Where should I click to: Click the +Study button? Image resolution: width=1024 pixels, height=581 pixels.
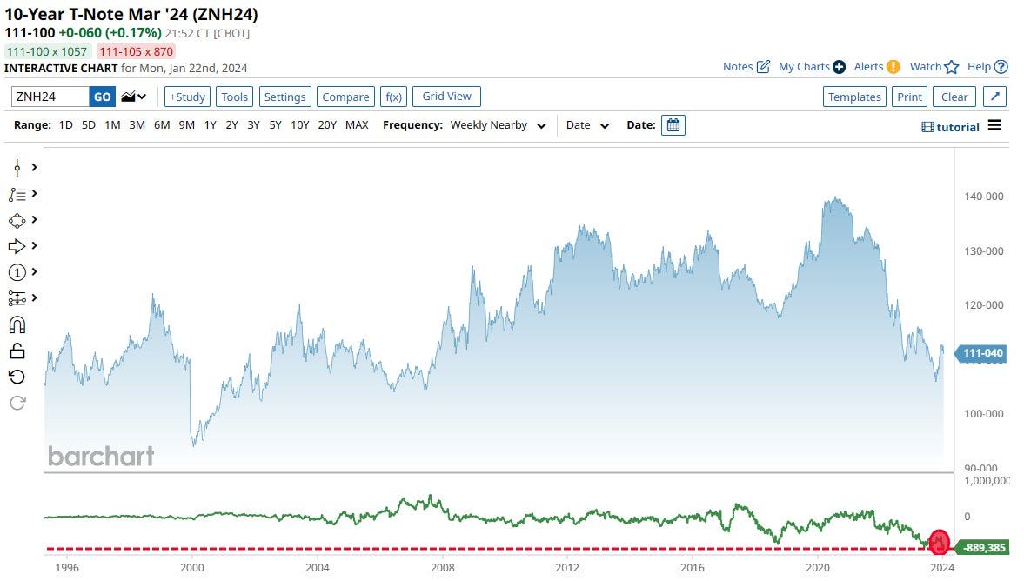187,97
